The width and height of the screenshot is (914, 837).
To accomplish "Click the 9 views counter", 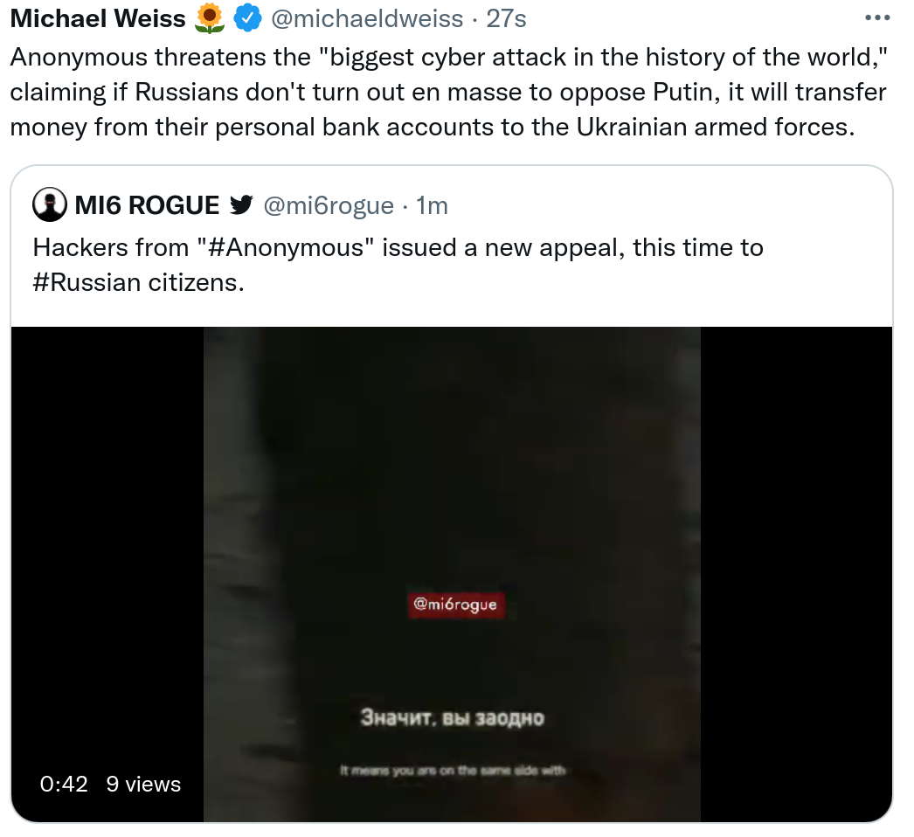I will coord(143,784).
